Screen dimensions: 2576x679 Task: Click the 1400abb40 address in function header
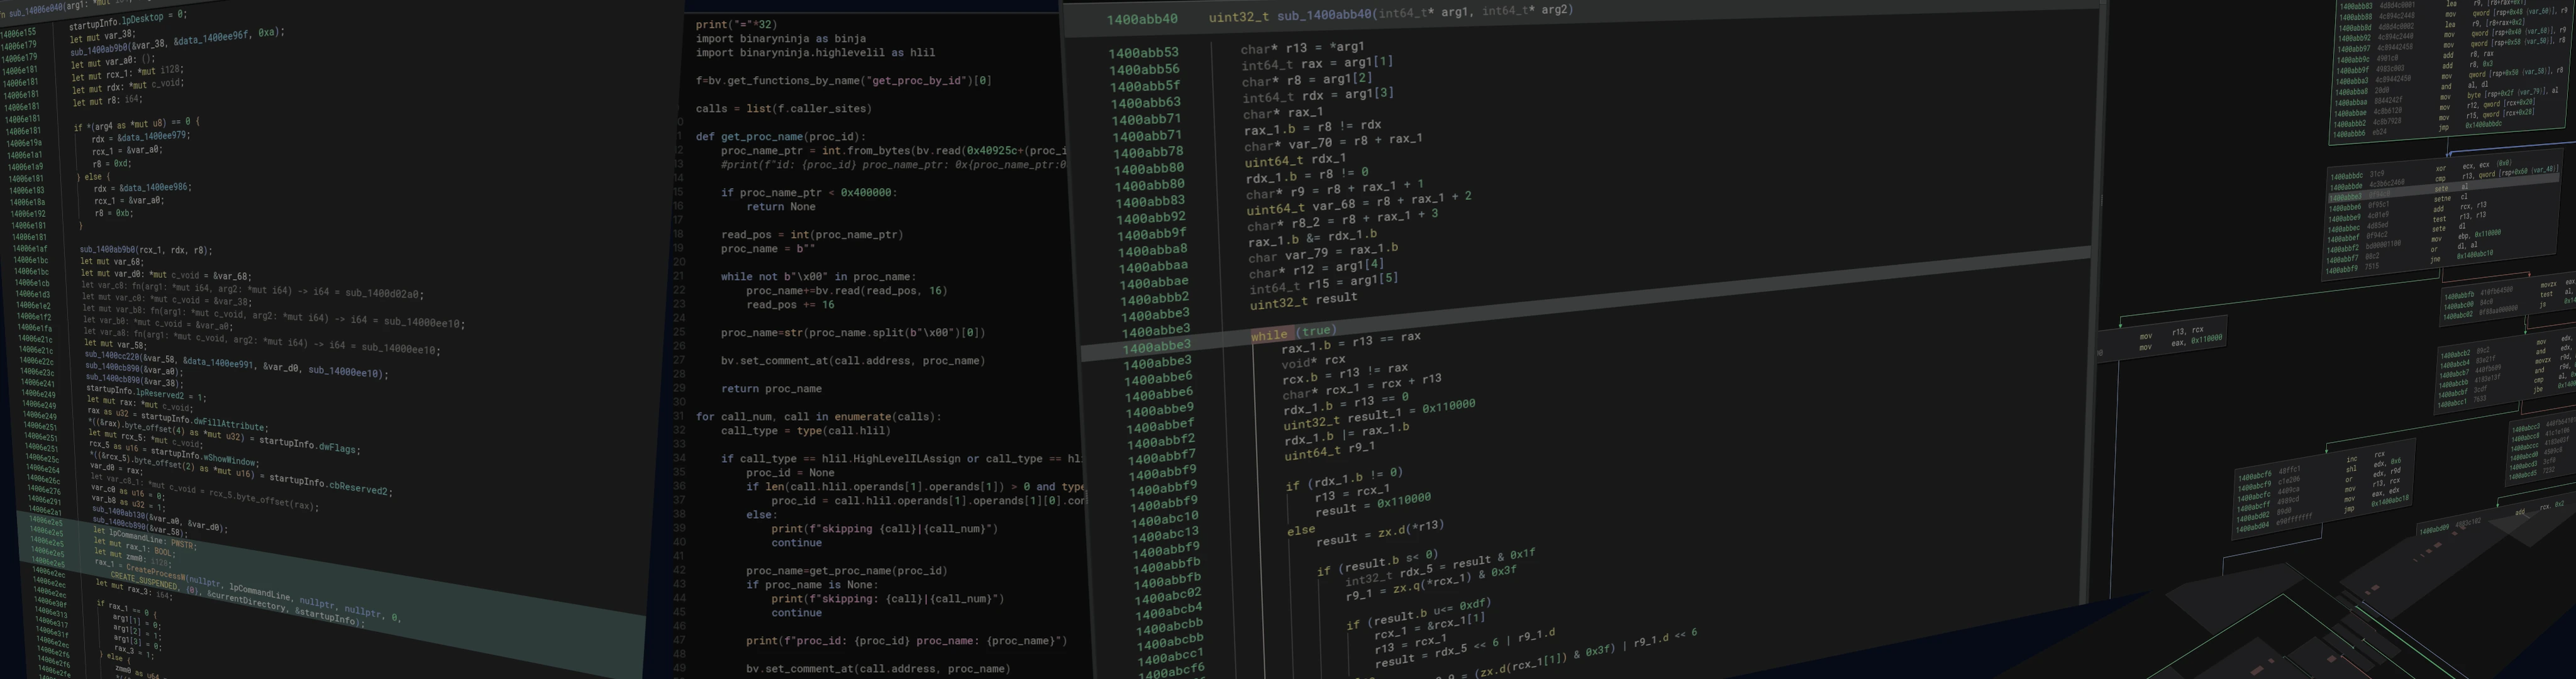tap(1142, 19)
